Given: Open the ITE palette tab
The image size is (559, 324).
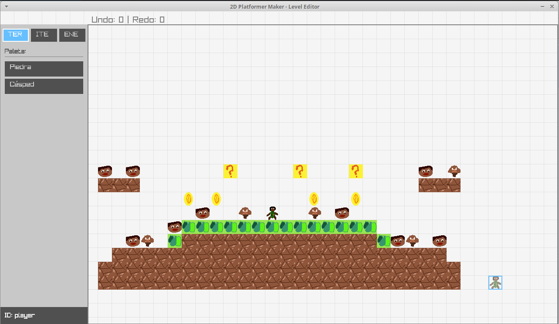Looking at the screenshot, I should (x=44, y=35).
